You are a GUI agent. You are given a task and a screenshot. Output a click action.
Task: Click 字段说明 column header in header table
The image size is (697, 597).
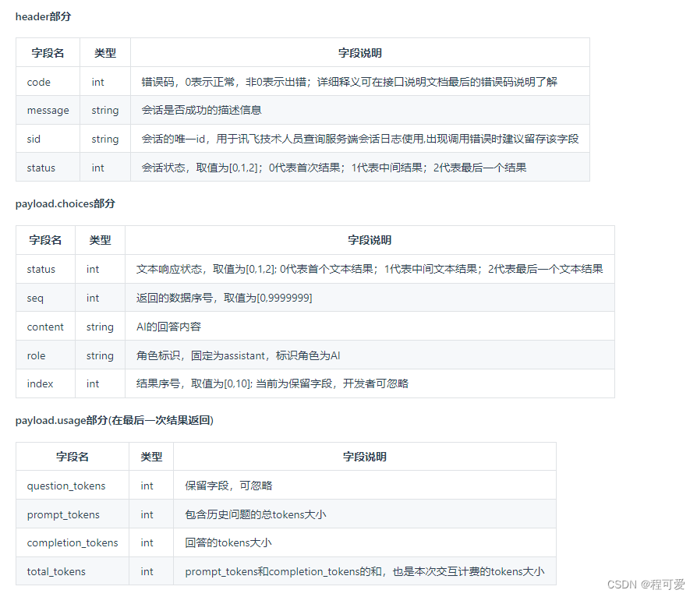click(360, 53)
